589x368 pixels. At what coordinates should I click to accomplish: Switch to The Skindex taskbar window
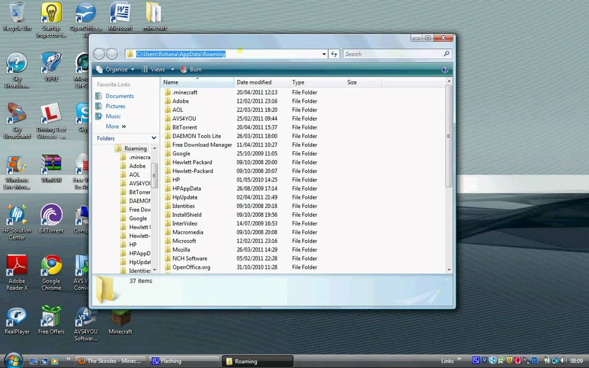[x=110, y=361]
